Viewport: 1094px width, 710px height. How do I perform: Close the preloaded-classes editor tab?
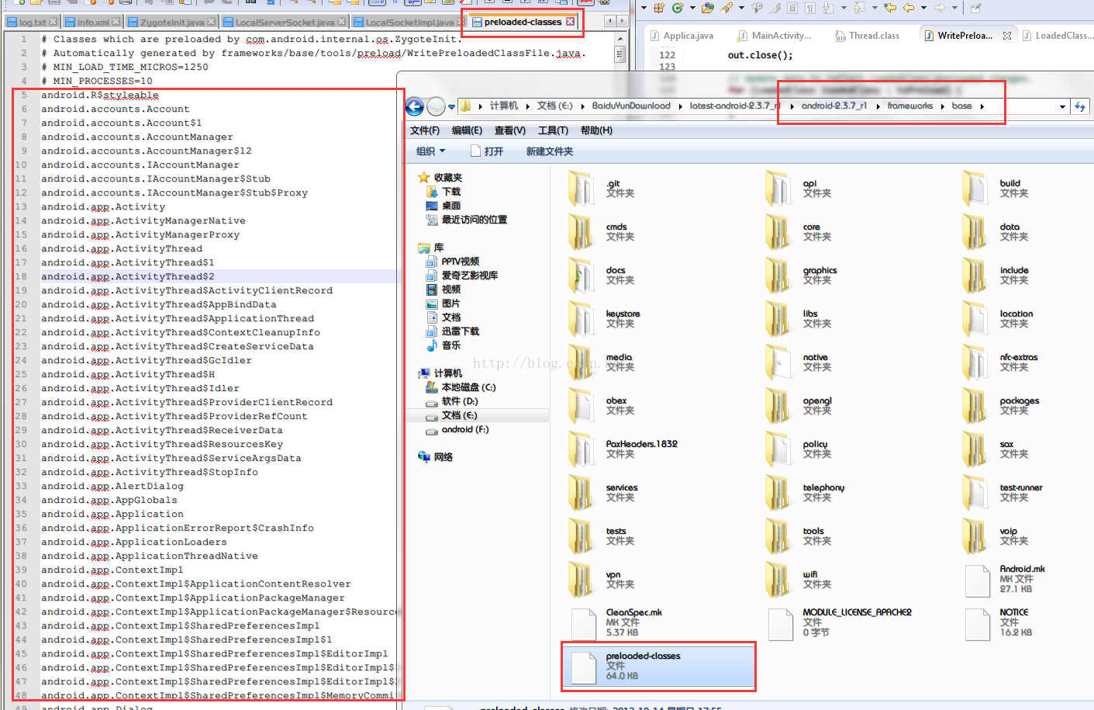coord(571,22)
